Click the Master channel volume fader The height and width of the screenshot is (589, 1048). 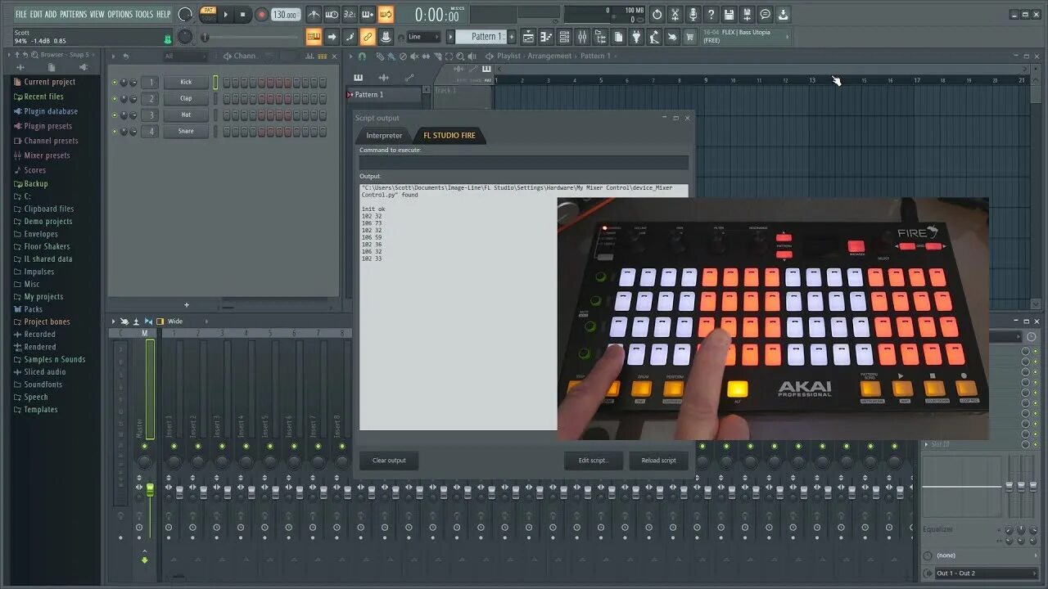[x=149, y=489]
